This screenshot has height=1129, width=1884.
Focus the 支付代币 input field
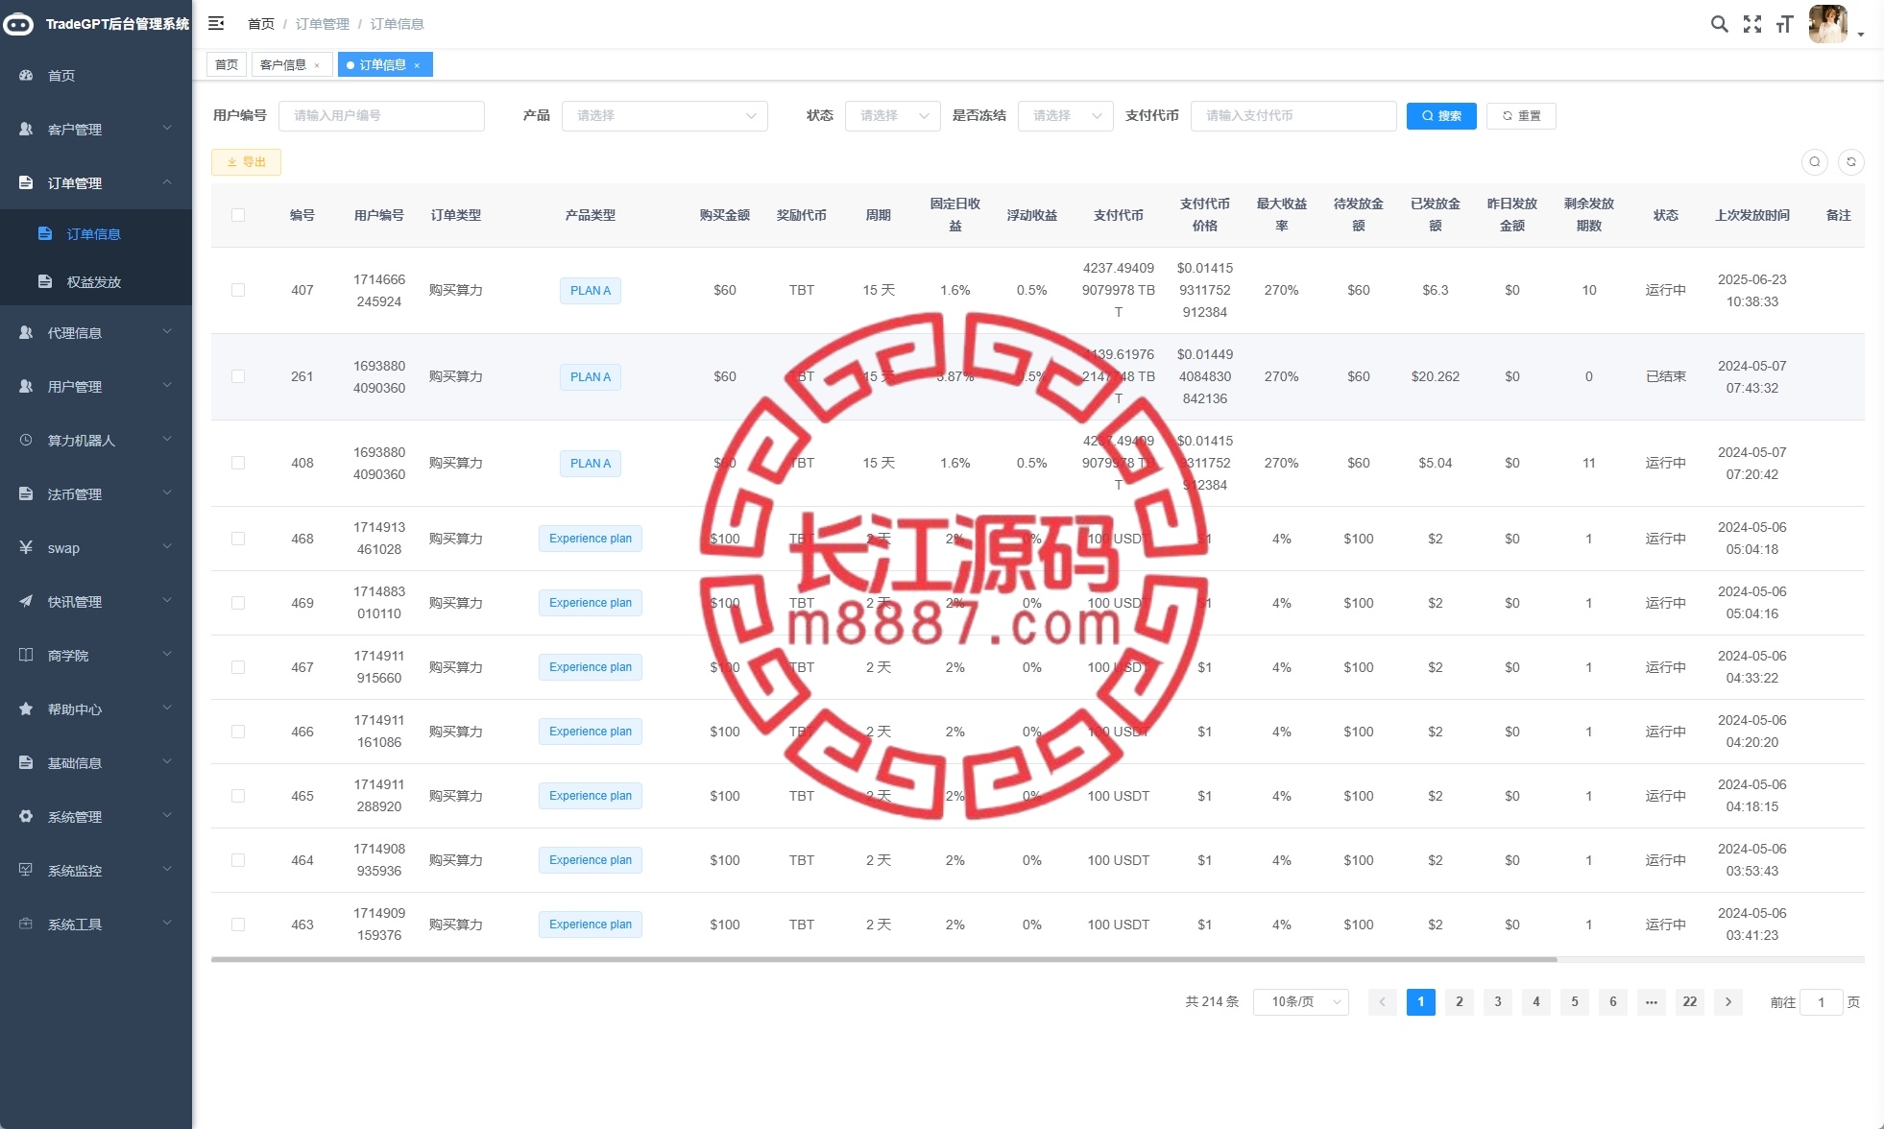pyautogui.click(x=1293, y=115)
